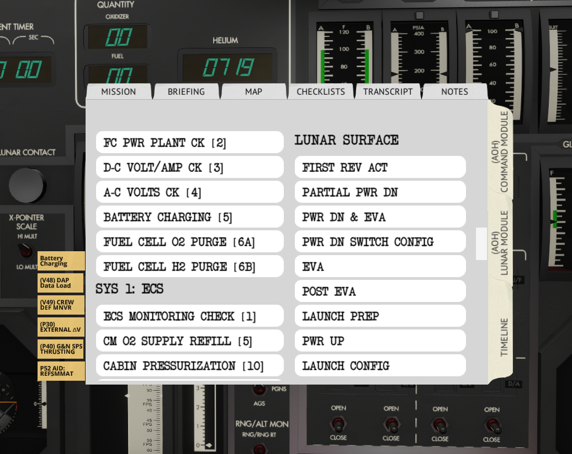Image resolution: width=572 pixels, height=454 pixels.
Task: Open the CABIN PRESSURIZATION [10] checklist
Action: point(189,366)
